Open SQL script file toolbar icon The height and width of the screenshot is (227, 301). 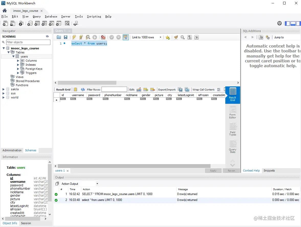(x=13, y=24)
